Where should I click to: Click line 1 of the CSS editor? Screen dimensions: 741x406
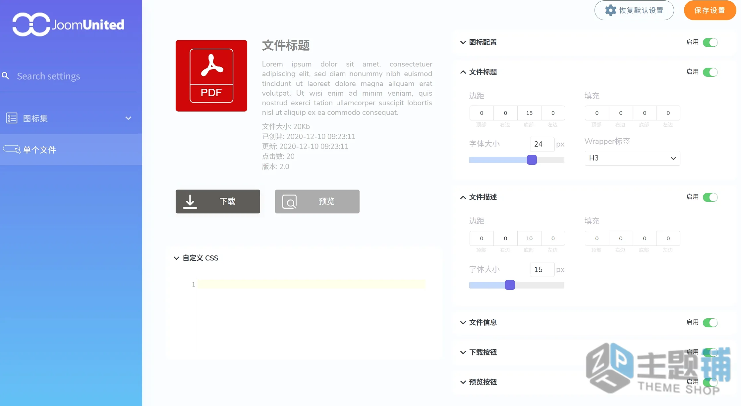[312, 284]
